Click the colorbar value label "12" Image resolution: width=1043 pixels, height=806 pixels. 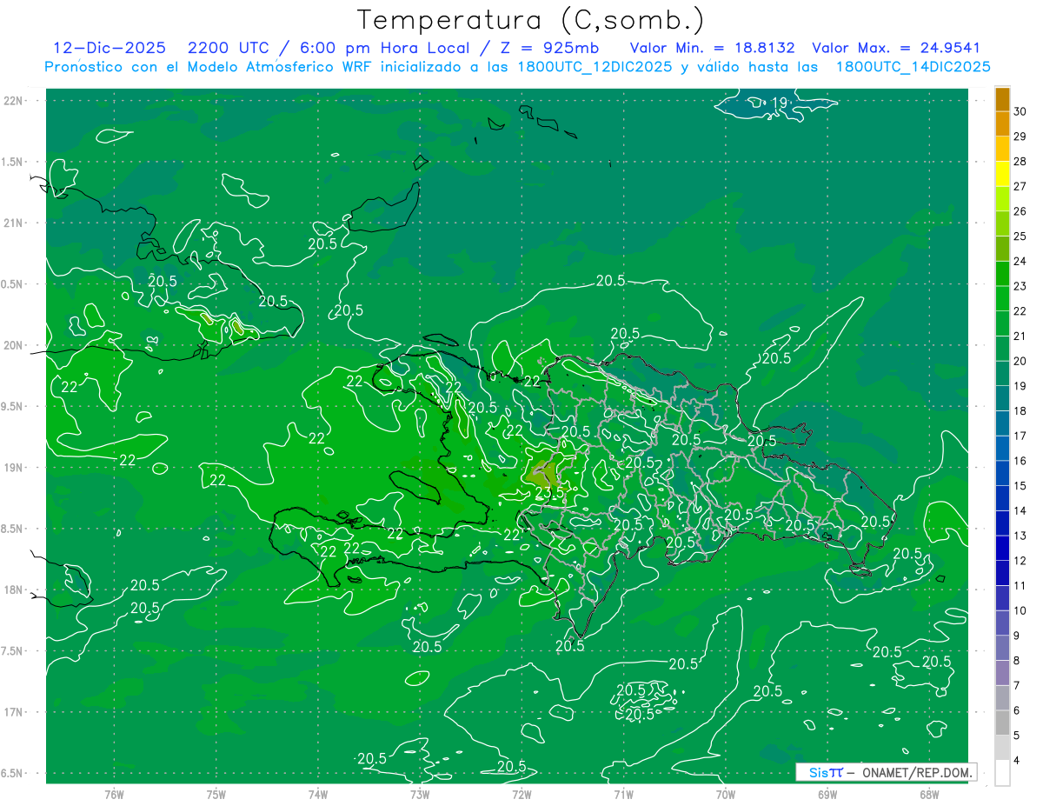tap(1020, 561)
